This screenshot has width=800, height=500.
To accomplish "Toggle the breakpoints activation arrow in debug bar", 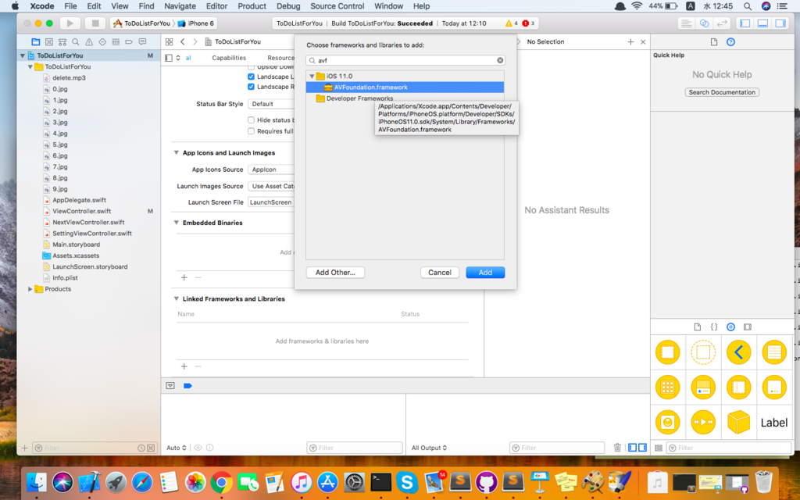I will tap(187, 386).
